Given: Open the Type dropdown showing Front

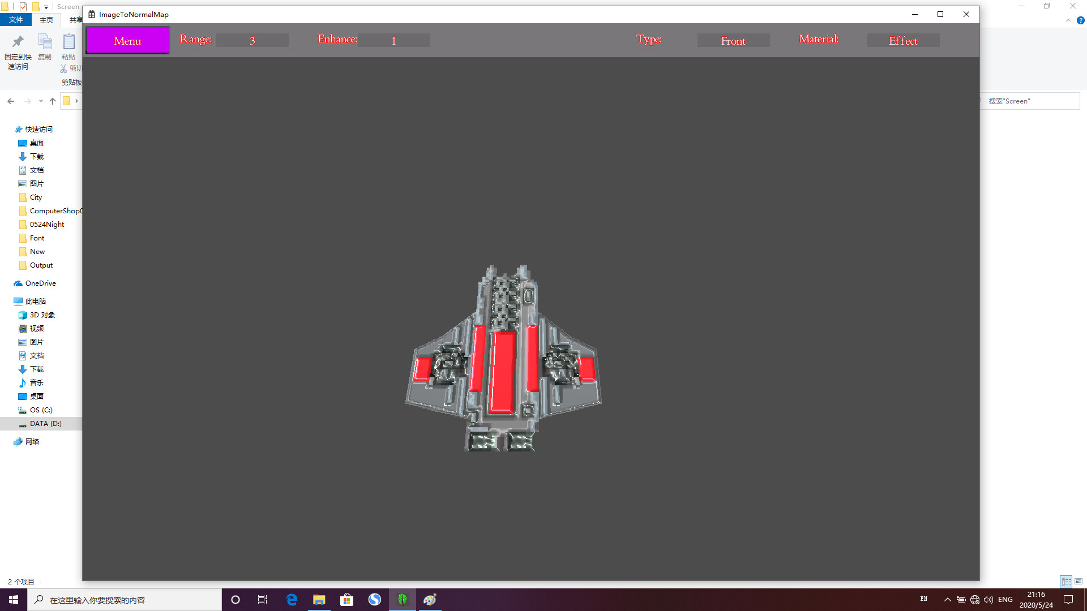Looking at the screenshot, I should coord(733,40).
